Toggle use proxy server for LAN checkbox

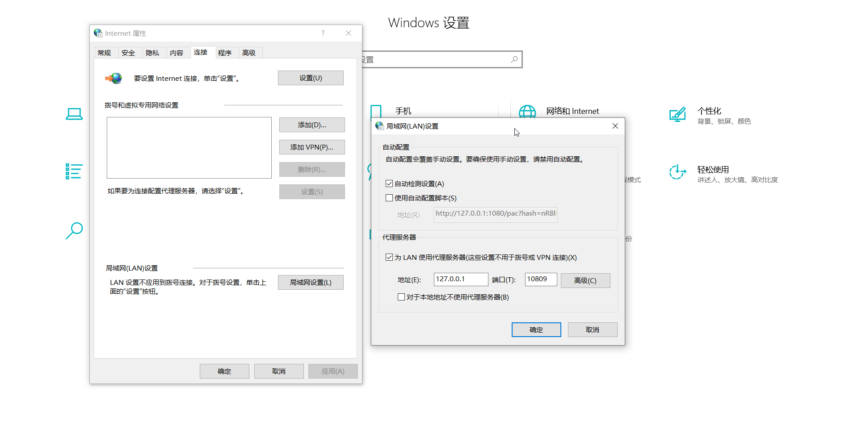[x=389, y=257]
